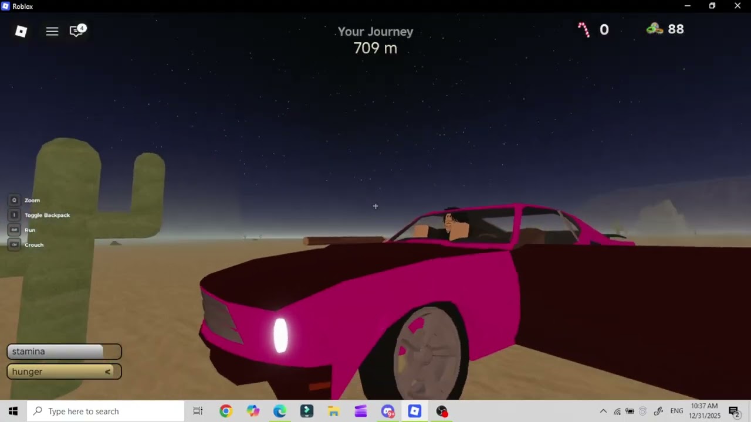Click the cash amount 88

pyautogui.click(x=676, y=29)
